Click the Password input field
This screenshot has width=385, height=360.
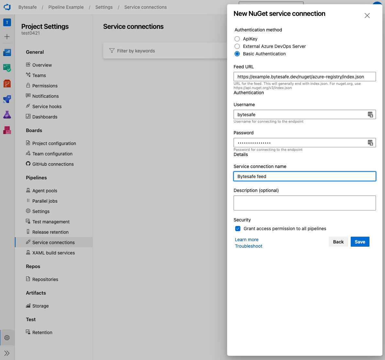[305, 142]
